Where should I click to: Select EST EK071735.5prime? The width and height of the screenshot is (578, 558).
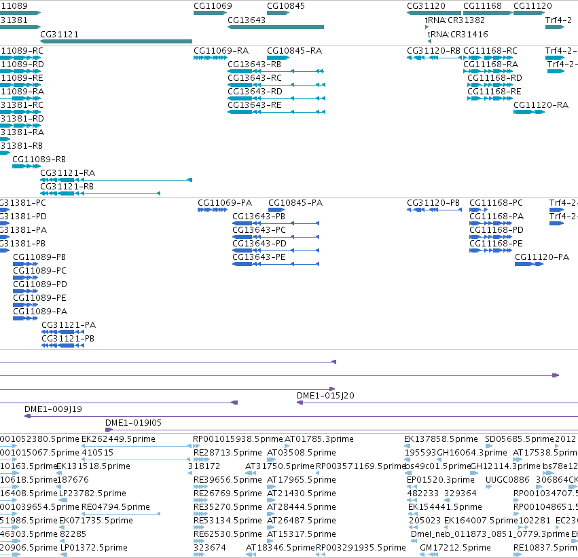coord(96,521)
